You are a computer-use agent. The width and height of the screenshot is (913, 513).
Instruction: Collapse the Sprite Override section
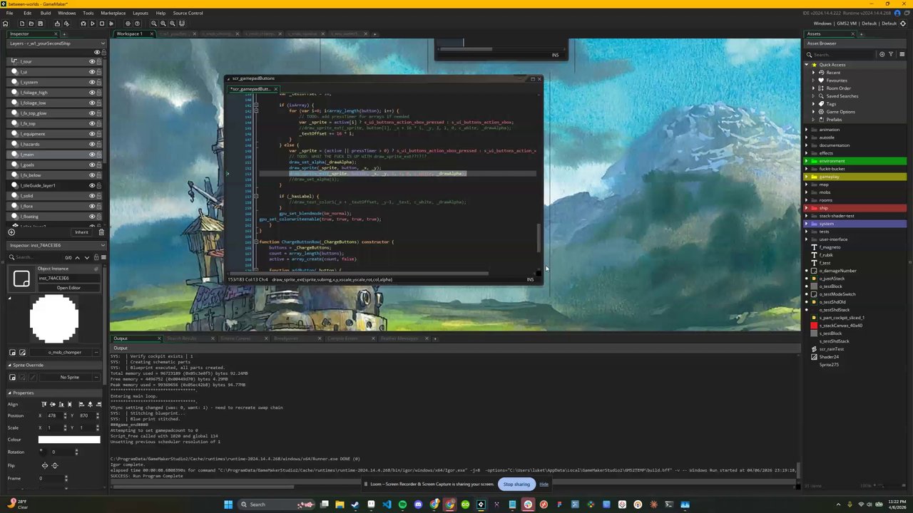[x=10, y=365]
